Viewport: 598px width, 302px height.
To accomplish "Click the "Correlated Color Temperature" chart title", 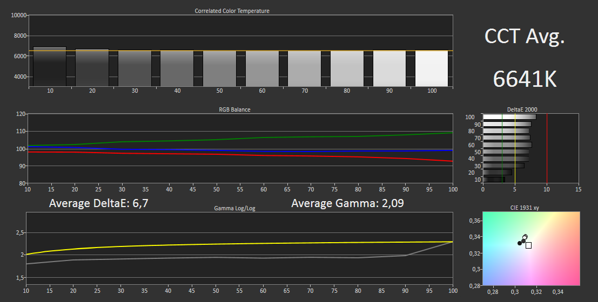I will click(232, 11).
